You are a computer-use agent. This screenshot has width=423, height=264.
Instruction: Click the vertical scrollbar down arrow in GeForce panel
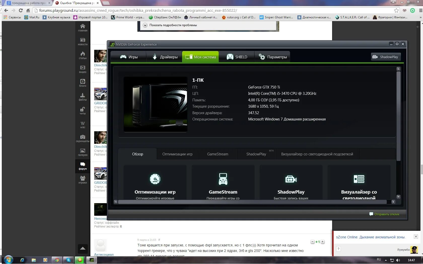(398, 197)
